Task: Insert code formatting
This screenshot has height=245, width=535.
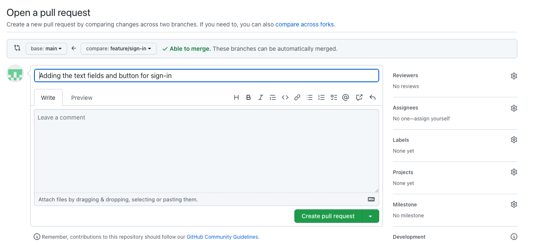Action: (285, 97)
